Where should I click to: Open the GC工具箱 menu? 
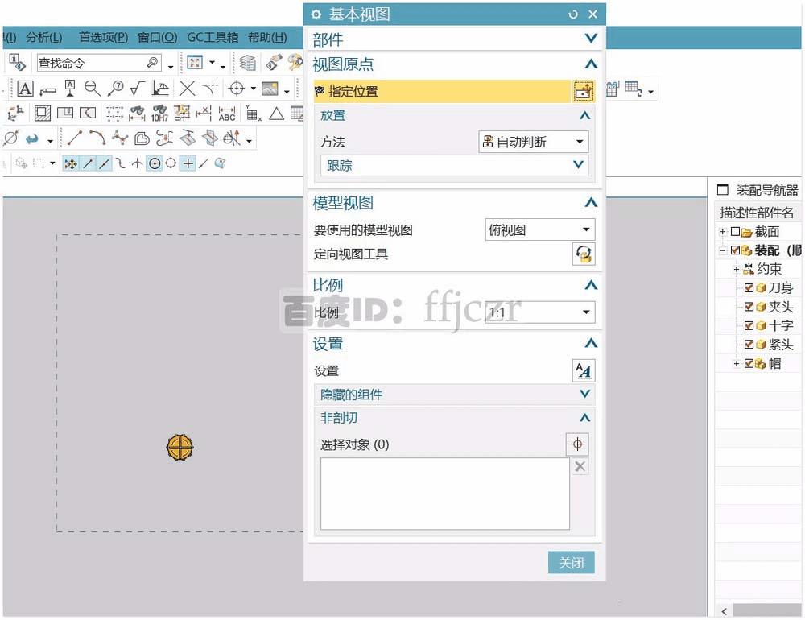pos(213,37)
